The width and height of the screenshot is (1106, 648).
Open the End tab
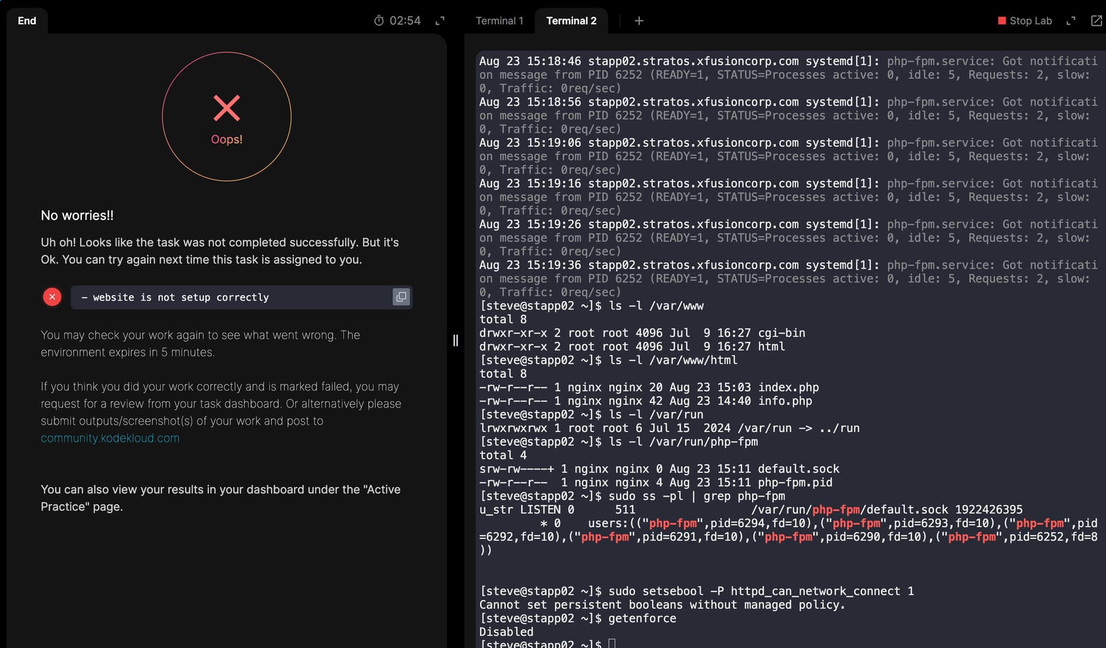coord(27,21)
